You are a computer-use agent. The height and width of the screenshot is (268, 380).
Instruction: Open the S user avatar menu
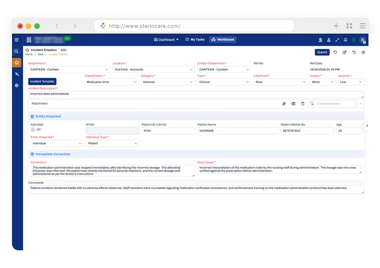tap(363, 40)
